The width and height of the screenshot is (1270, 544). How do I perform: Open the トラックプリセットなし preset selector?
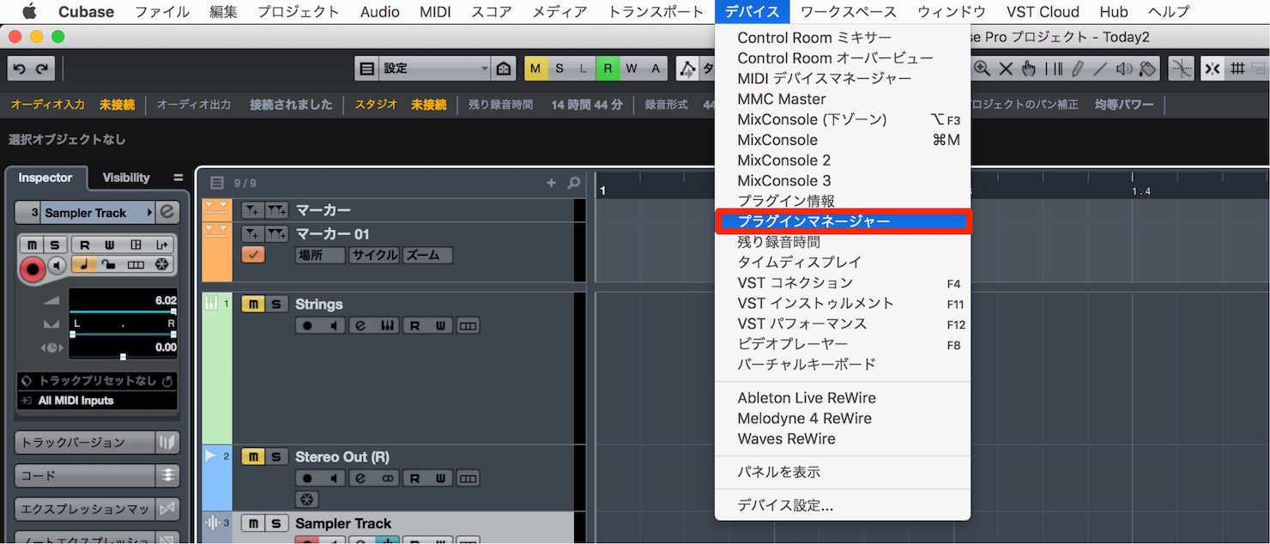point(97,381)
